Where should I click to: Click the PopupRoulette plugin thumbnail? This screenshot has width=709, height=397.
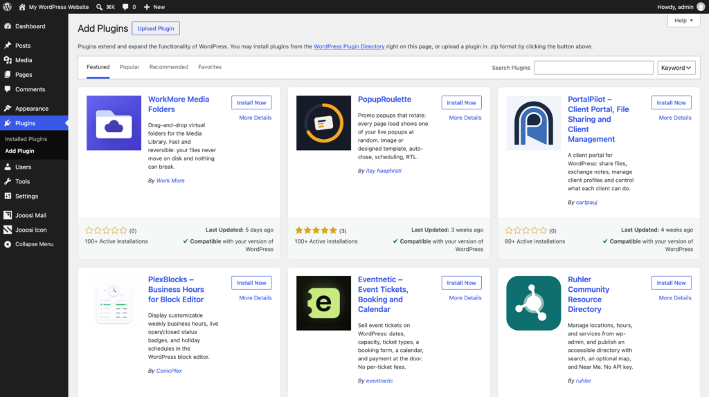pos(324,123)
